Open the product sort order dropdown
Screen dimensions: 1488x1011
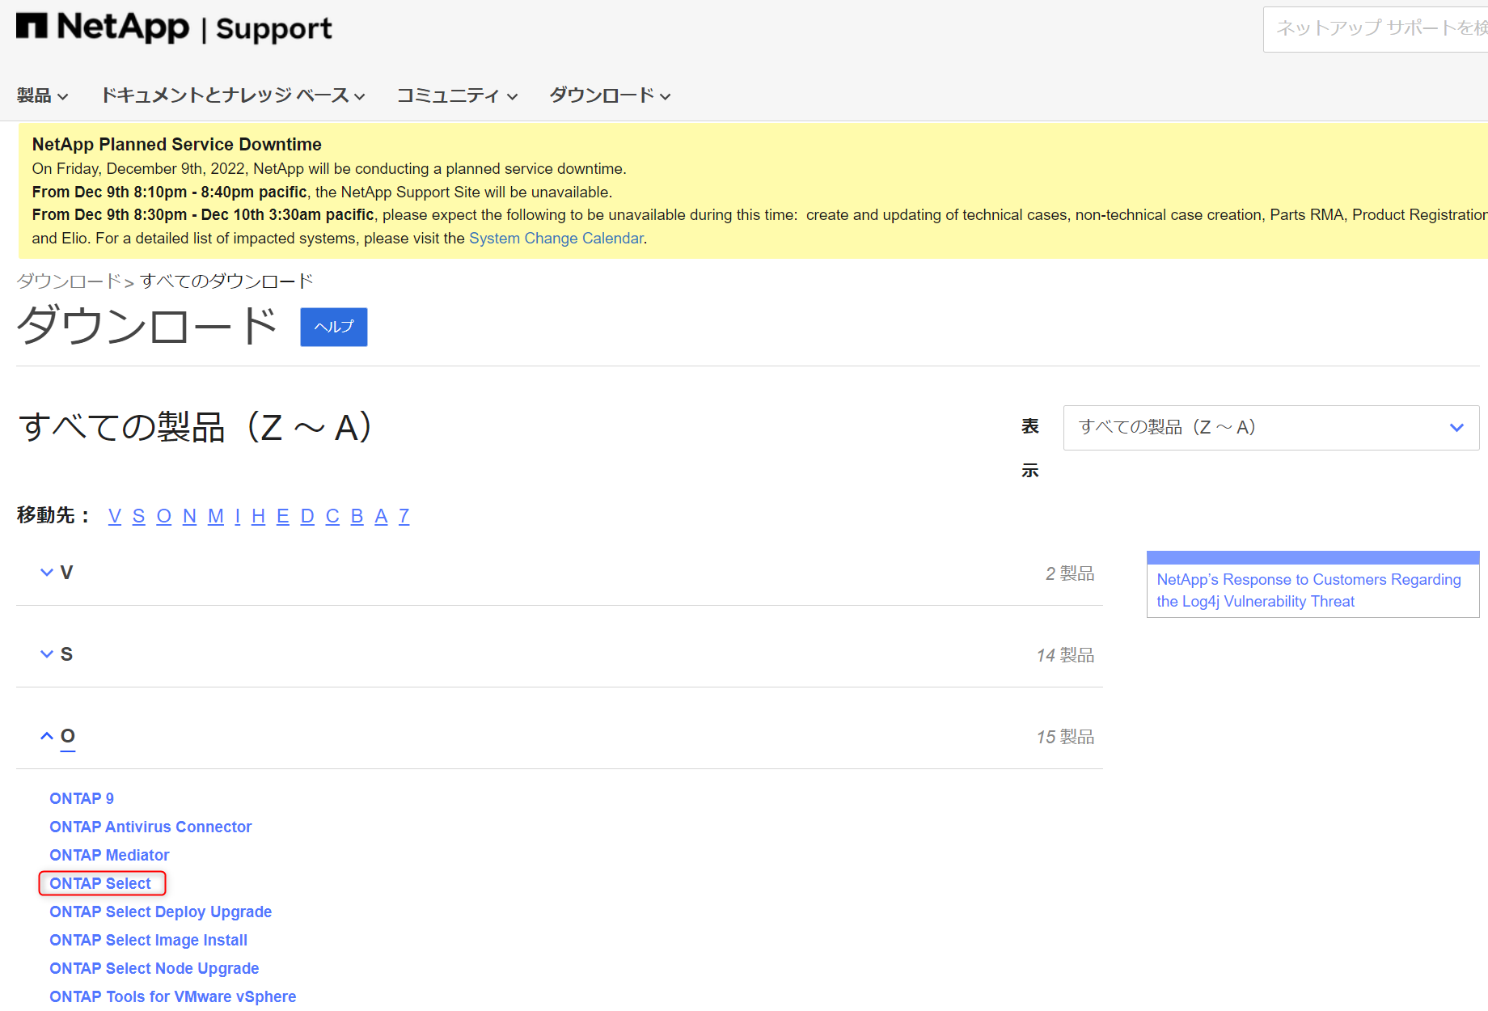coord(1270,427)
